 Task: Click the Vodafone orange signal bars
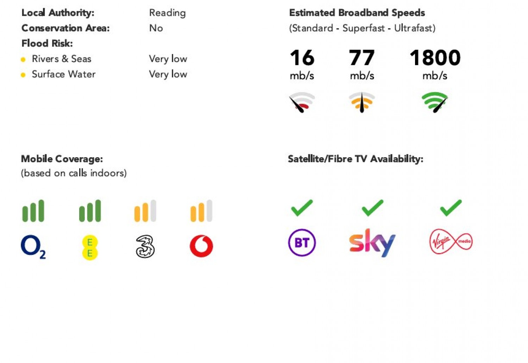201,211
